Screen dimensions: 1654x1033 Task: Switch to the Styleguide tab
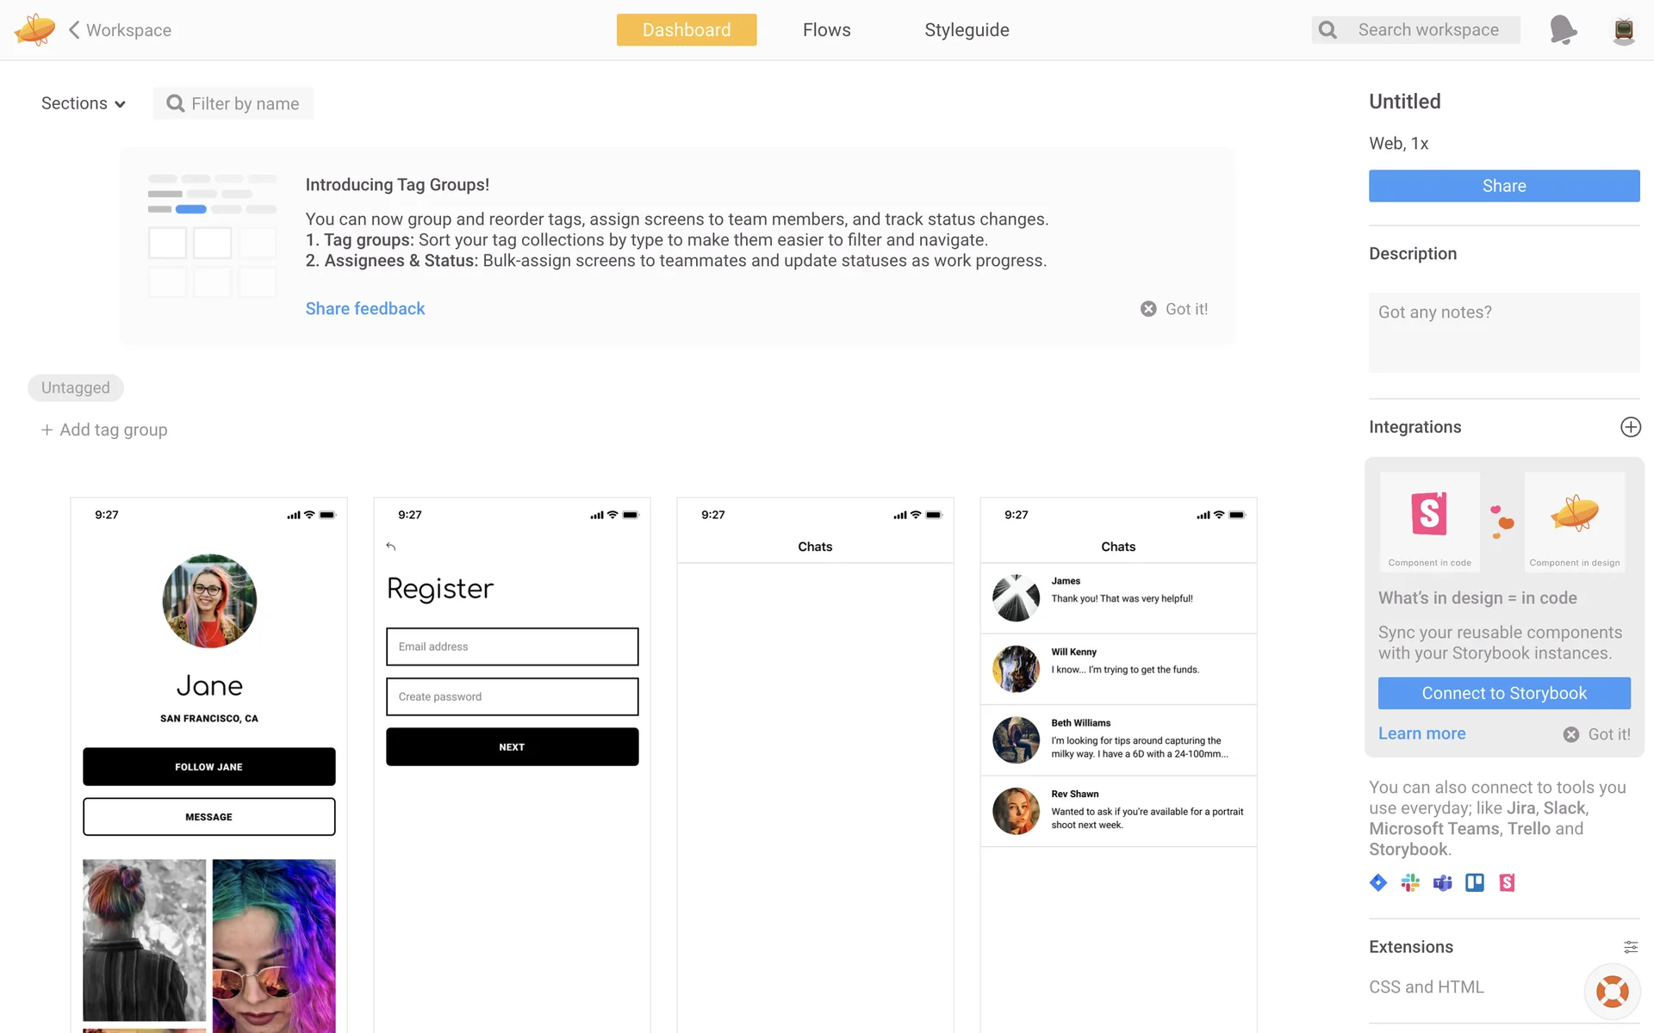[x=967, y=30]
